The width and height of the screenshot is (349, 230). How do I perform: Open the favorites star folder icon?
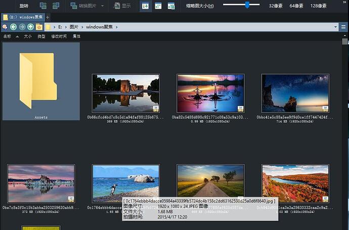[x=39, y=27]
